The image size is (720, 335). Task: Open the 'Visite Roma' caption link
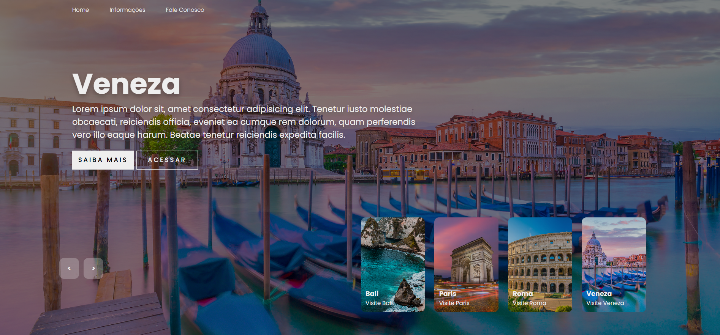(x=529, y=303)
